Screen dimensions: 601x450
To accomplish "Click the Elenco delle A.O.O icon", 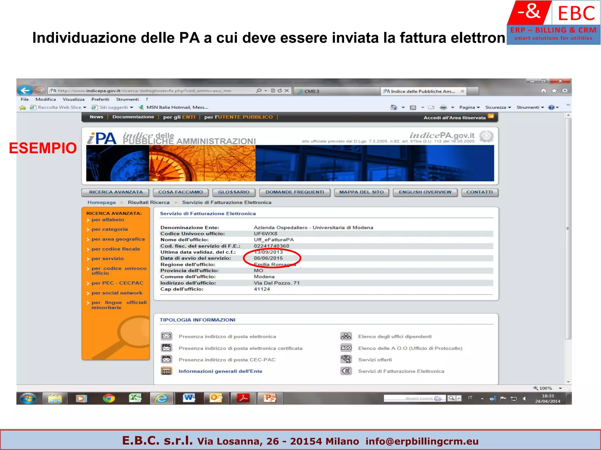I will [x=346, y=348].
